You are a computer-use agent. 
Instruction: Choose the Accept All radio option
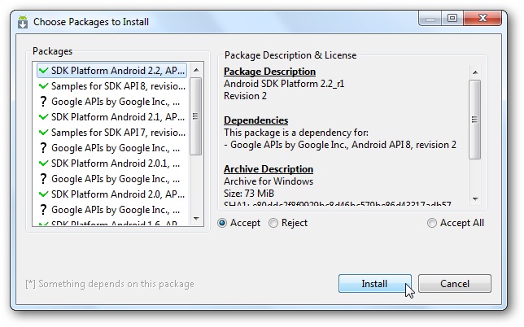[432, 223]
